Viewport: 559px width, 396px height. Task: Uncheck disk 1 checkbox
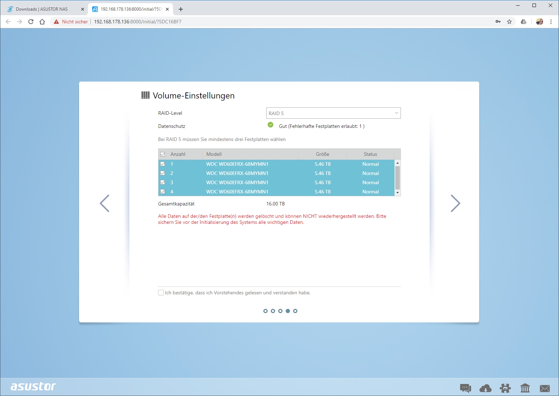(x=163, y=164)
